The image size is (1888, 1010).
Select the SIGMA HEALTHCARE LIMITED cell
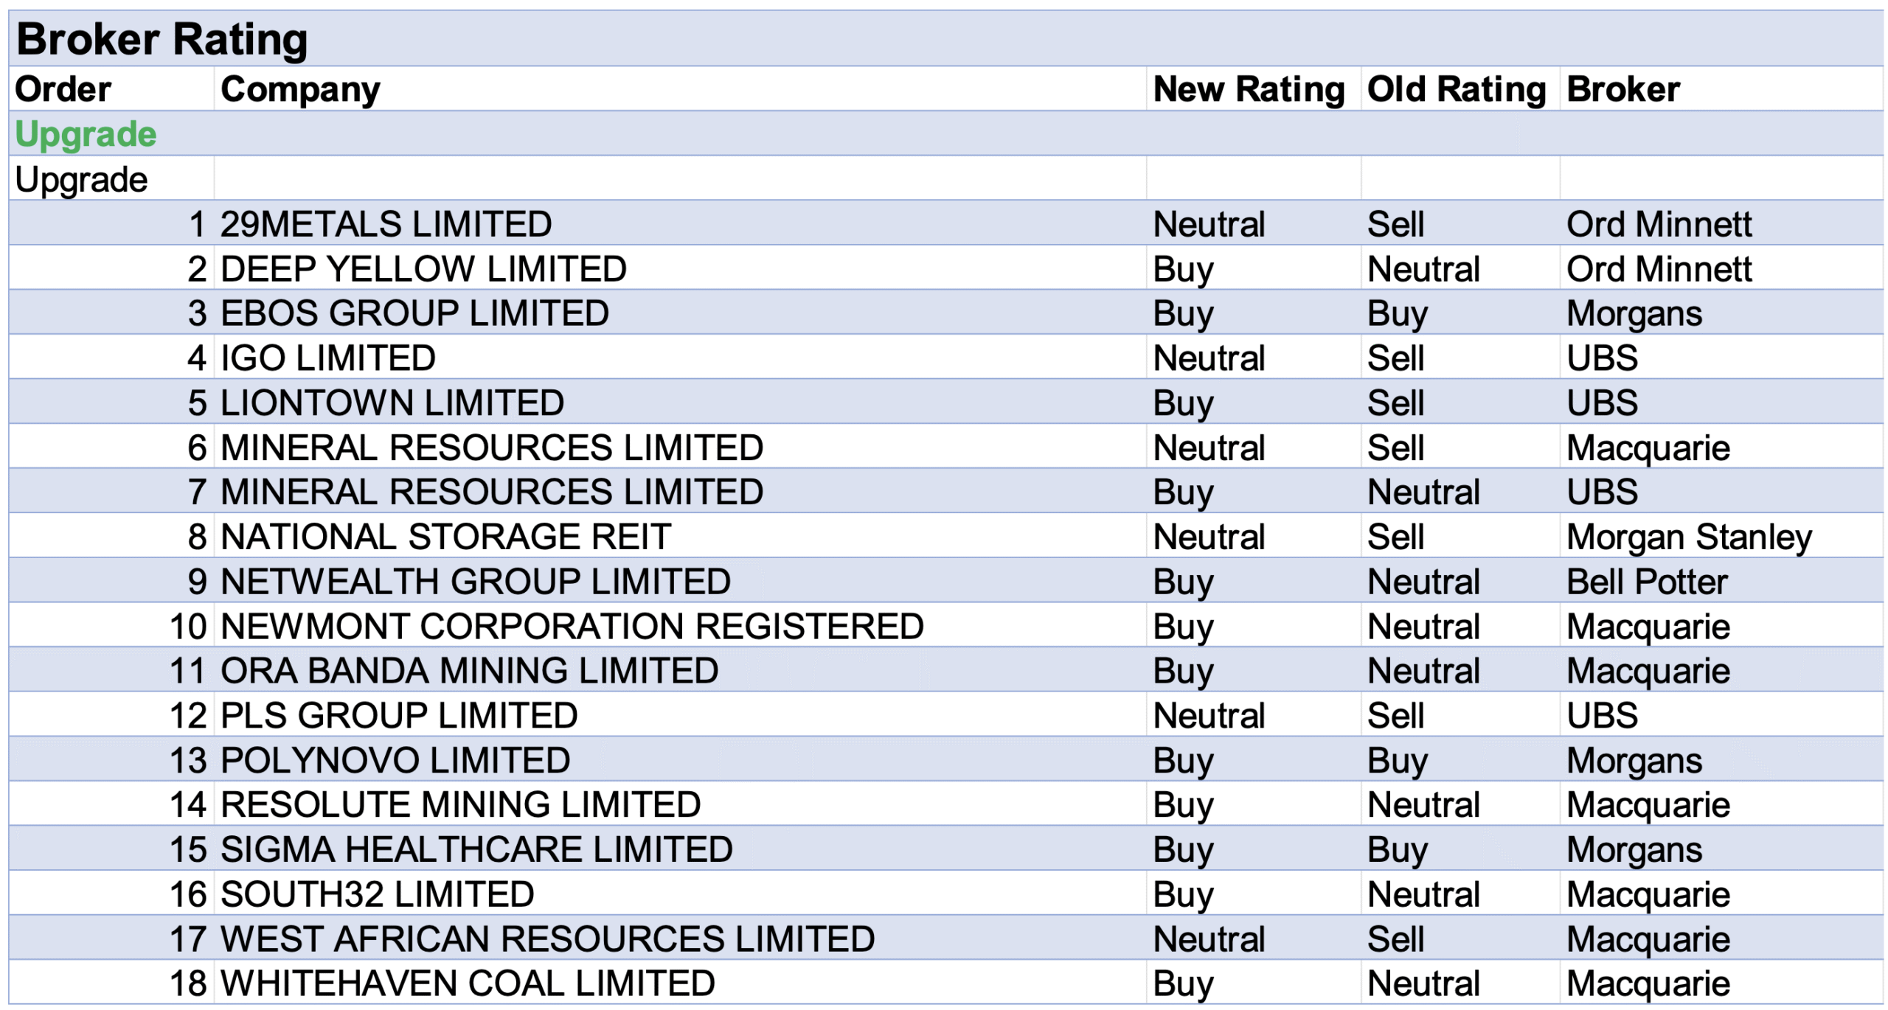pos(476,849)
